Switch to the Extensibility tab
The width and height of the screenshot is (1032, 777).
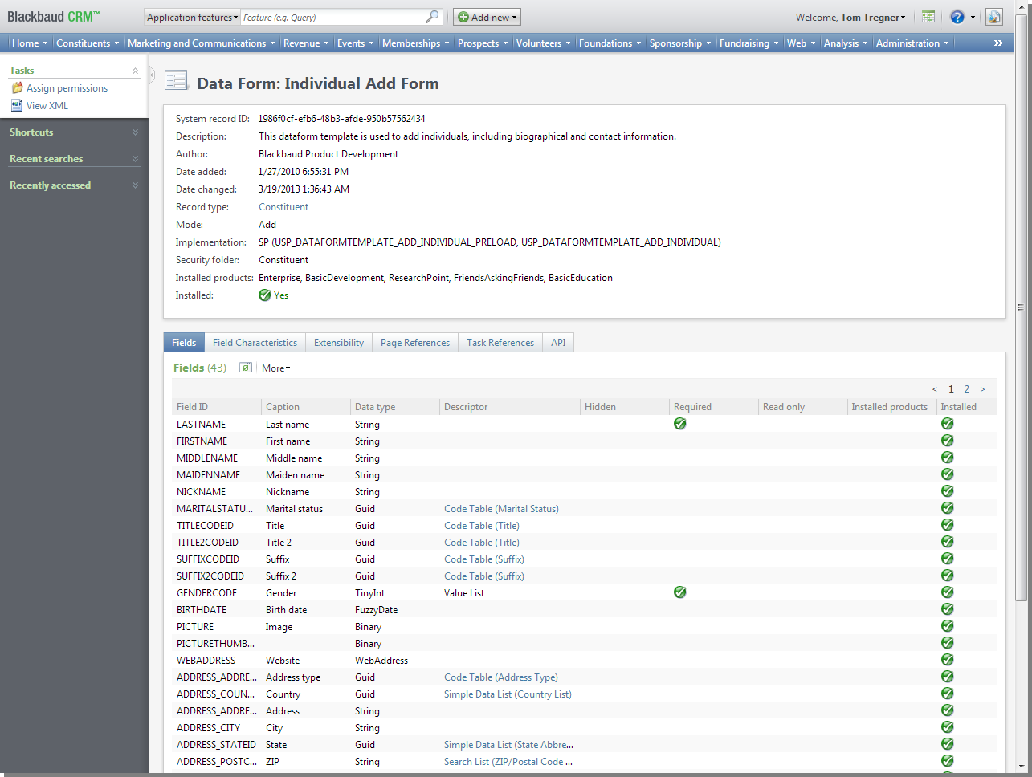coord(339,343)
